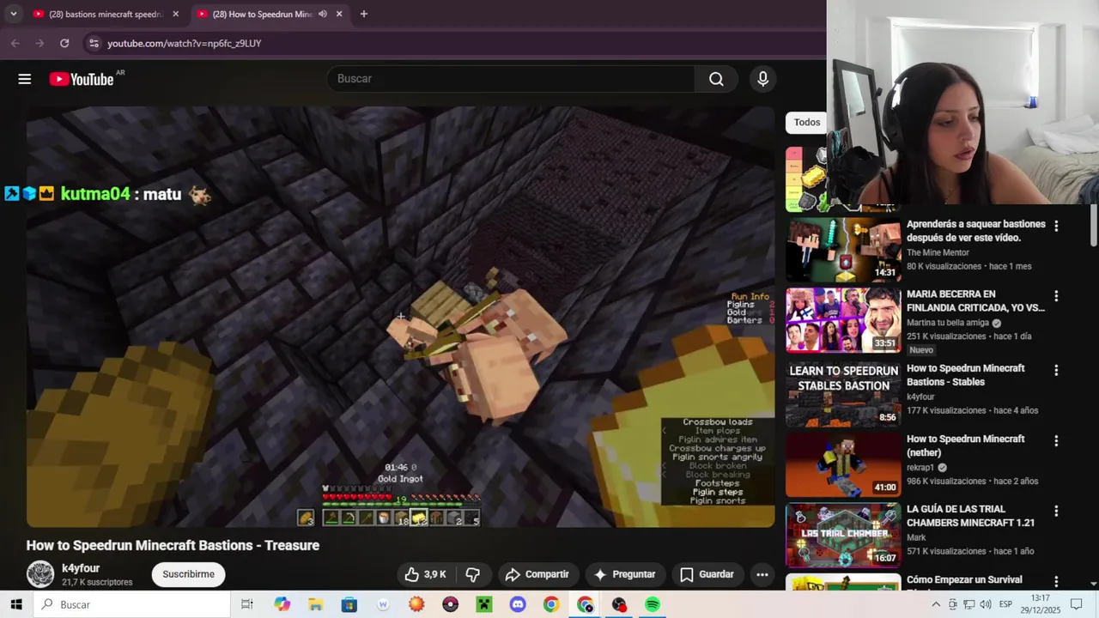1099x618 pixels.
Task: Open the 41:00 nether speedrun thumbnail
Action: (843, 464)
